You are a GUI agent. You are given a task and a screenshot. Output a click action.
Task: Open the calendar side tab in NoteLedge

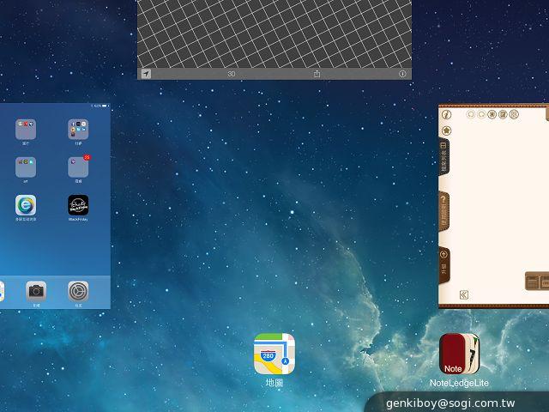(x=444, y=156)
